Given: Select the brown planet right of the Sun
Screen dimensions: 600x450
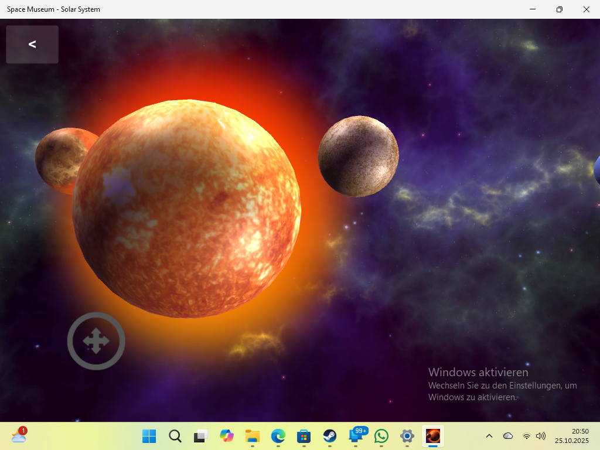Looking at the screenshot, I should (x=358, y=156).
